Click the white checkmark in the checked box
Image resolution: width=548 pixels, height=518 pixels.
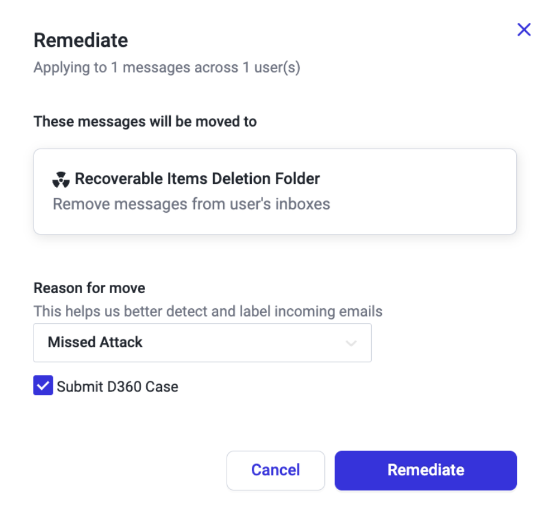point(43,386)
